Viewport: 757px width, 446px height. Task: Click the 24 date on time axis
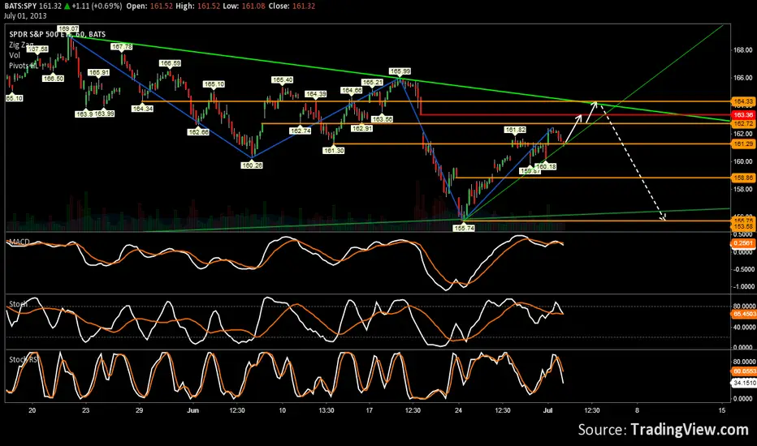(x=458, y=410)
